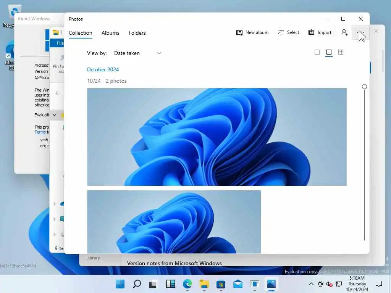Expand the bottom tree node in Explorer
This screenshot has width=391, height=293.
[54, 234]
